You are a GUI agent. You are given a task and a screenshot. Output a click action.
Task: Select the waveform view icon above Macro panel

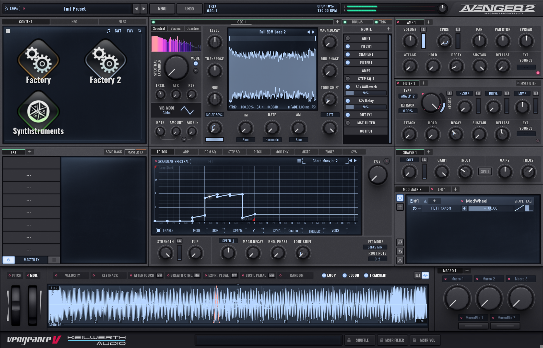pyautogui.click(x=425, y=275)
